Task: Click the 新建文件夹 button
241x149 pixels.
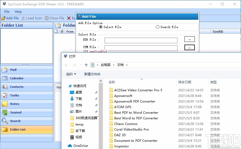Action: tap(92, 74)
